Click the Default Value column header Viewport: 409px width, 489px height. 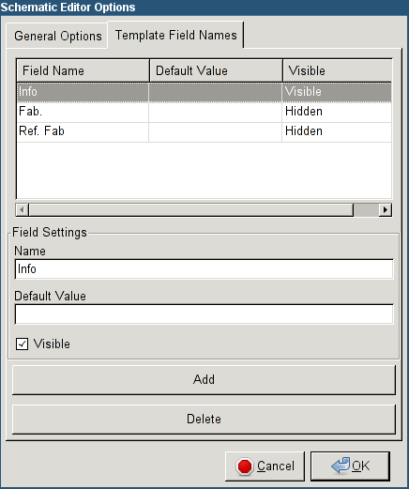coord(217,70)
